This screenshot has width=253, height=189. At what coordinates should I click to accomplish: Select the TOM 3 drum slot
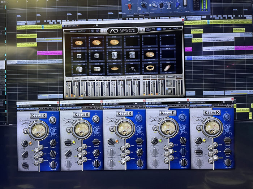click(x=114, y=55)
